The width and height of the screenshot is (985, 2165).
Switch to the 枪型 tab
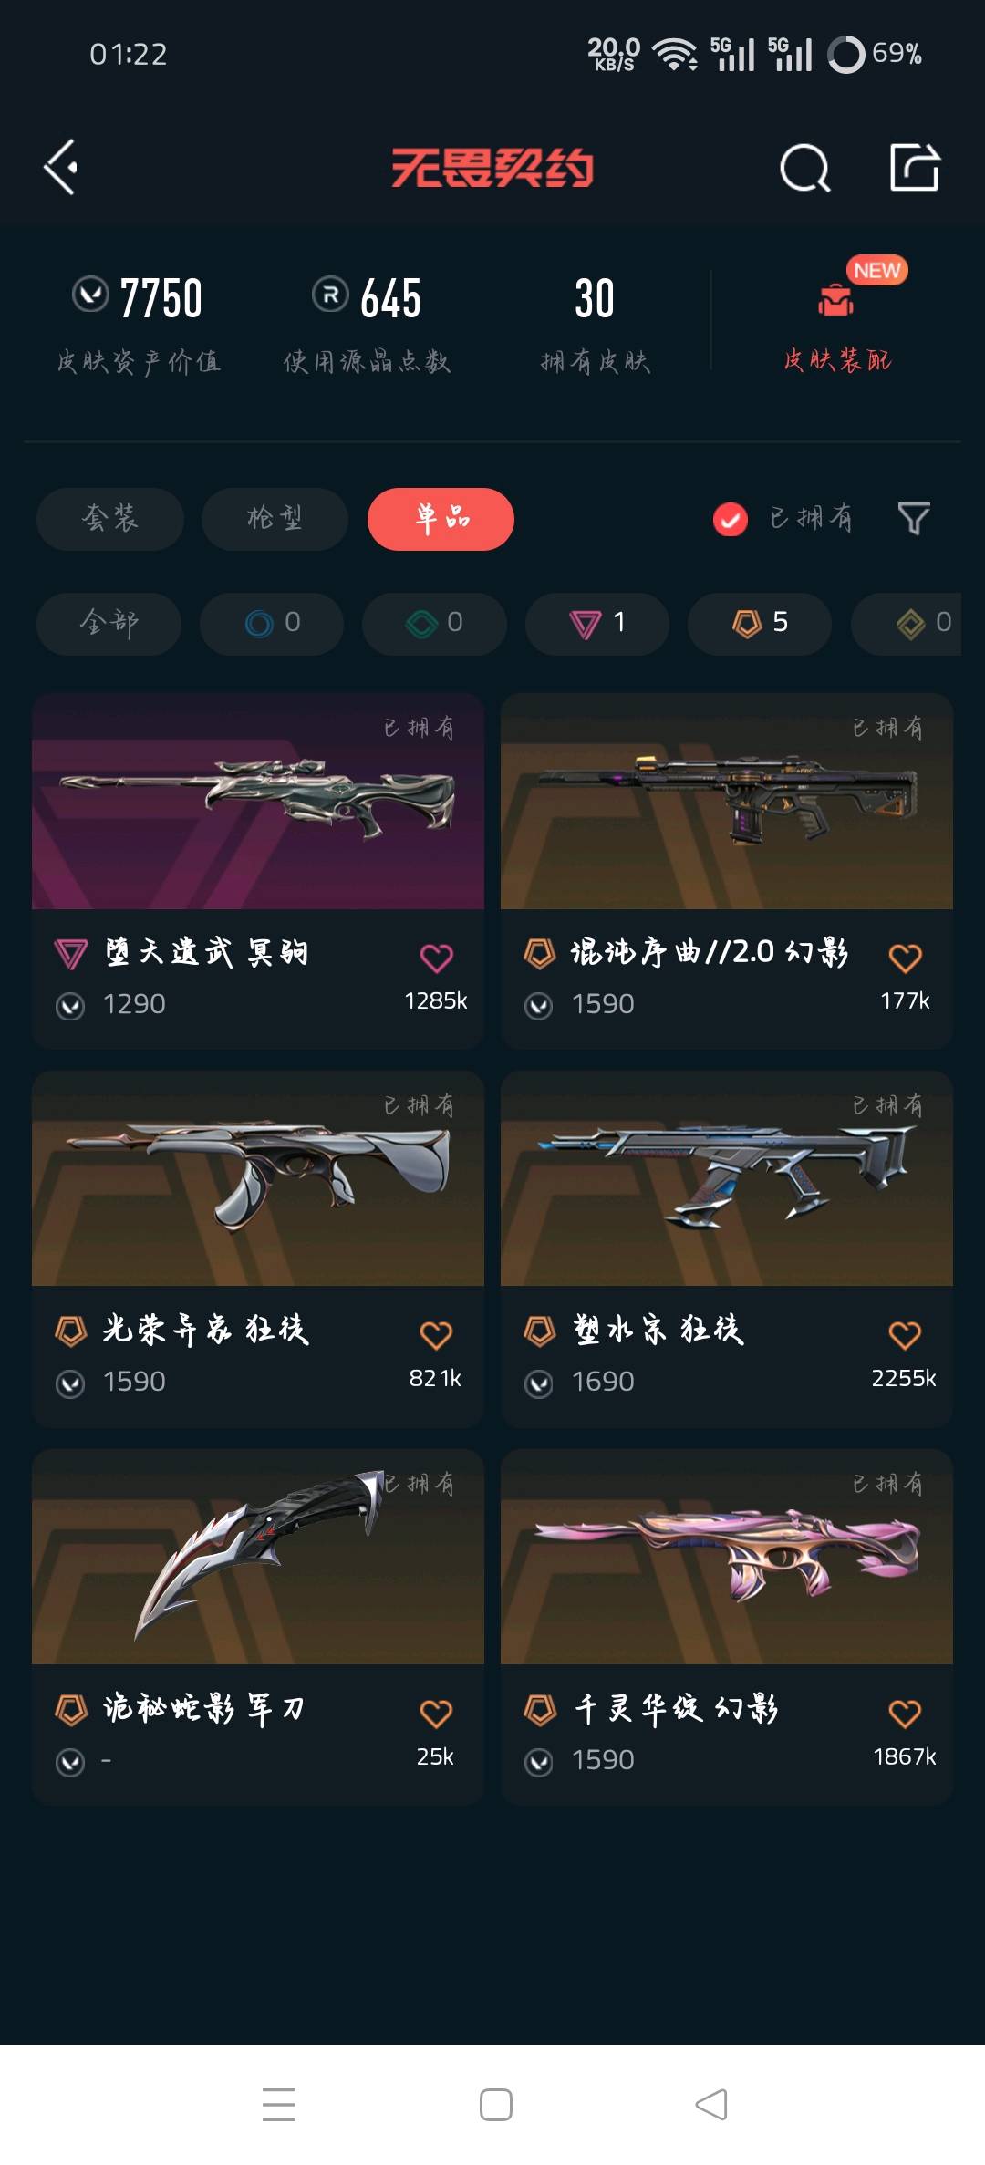point(275,519)
